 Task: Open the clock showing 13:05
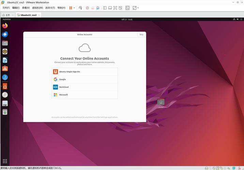(x=127, y=19)
